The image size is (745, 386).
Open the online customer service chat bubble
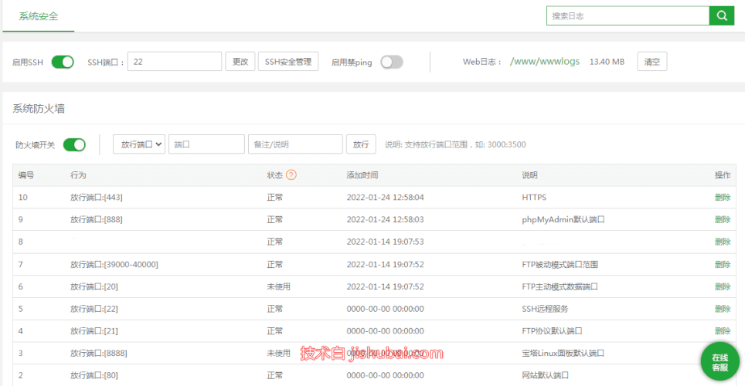point(719,362)
